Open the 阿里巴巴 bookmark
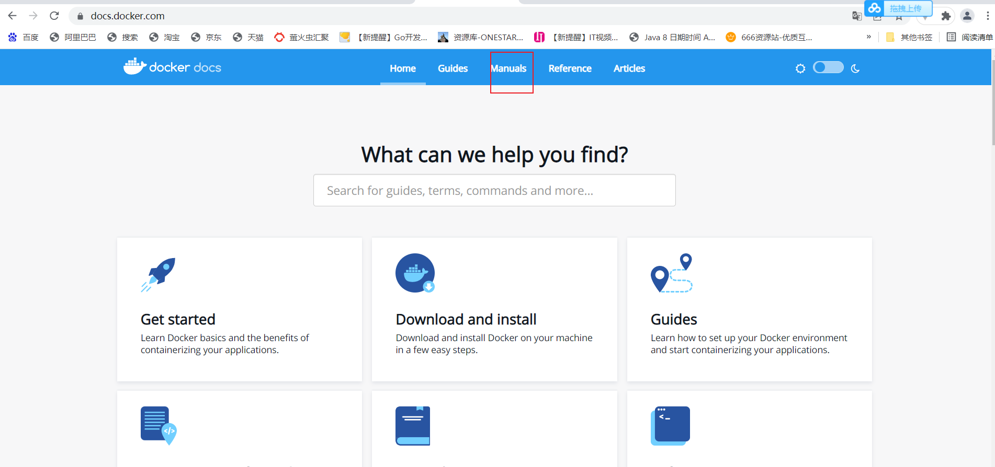The image size is (995, 467). [x=73, y=37]
